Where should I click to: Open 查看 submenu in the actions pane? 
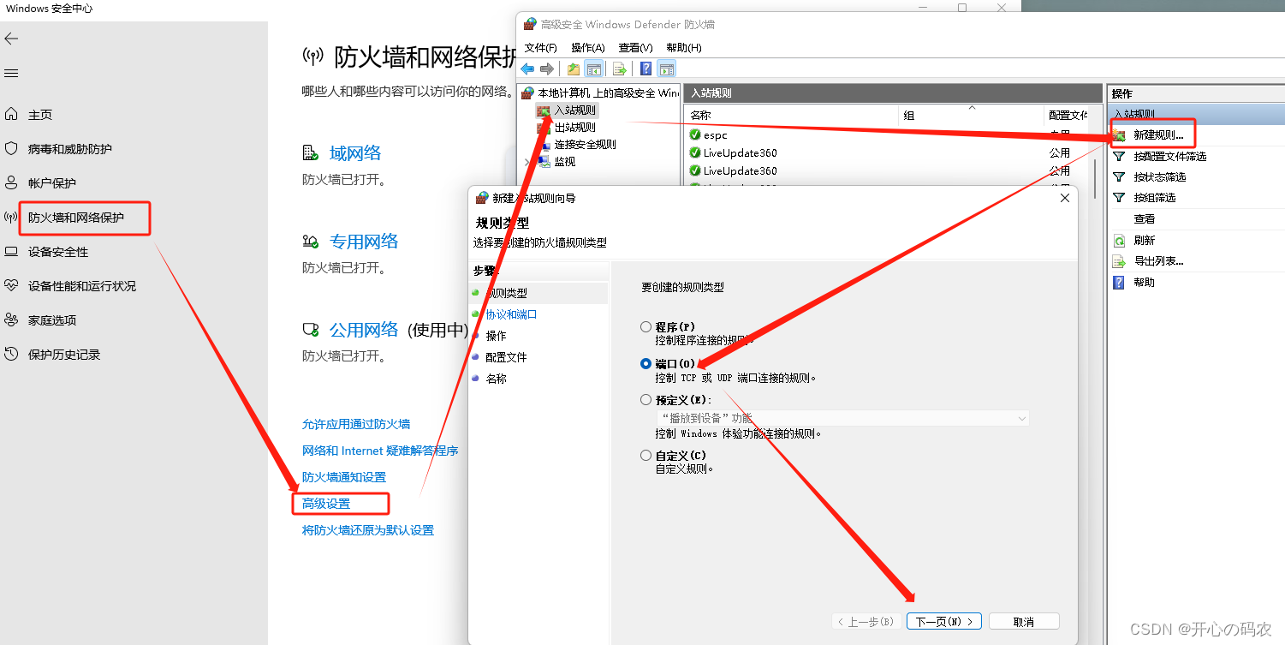(x=1144, y=218)
